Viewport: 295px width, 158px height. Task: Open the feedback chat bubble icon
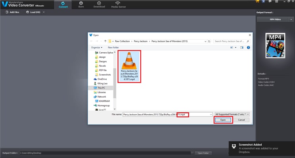click(x=270, y=1)
